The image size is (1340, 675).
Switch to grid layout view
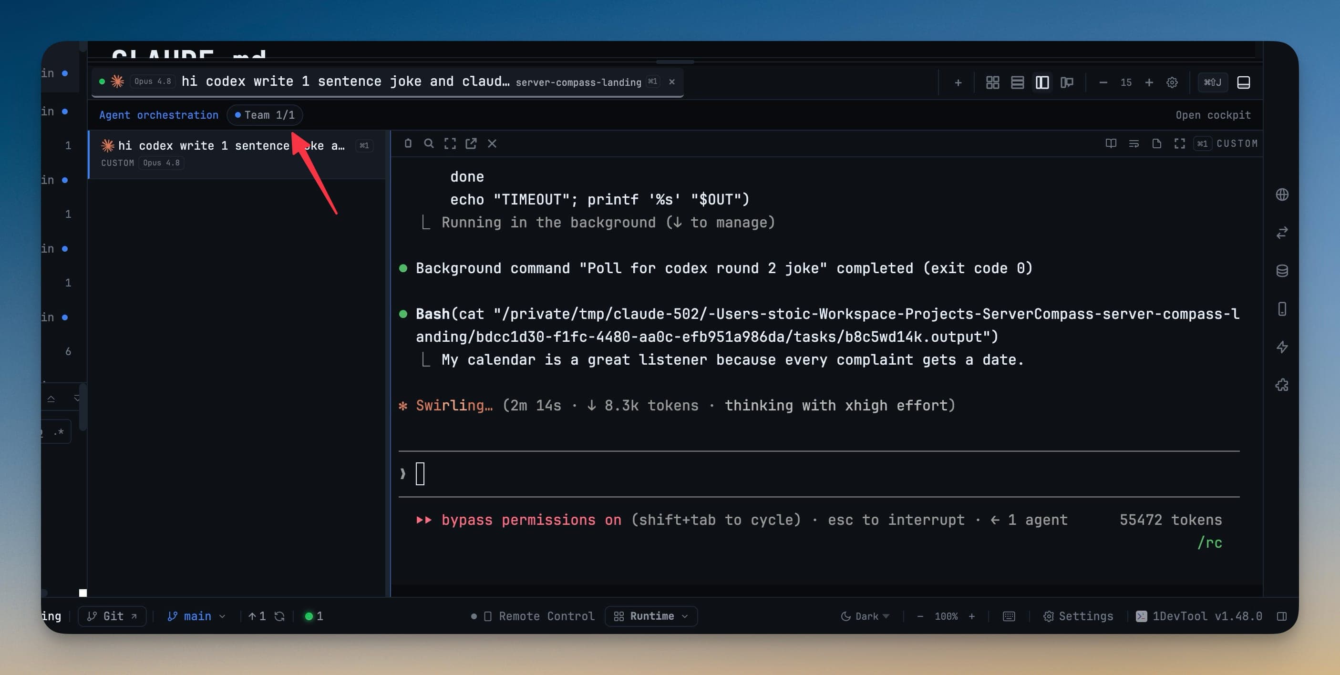[992, 82]
